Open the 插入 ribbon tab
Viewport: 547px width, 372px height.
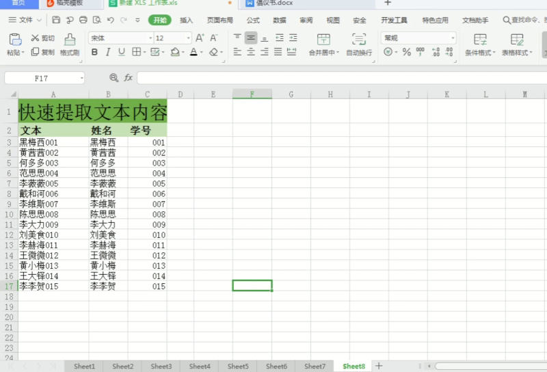pyautogui.click(x=186, y=21)
